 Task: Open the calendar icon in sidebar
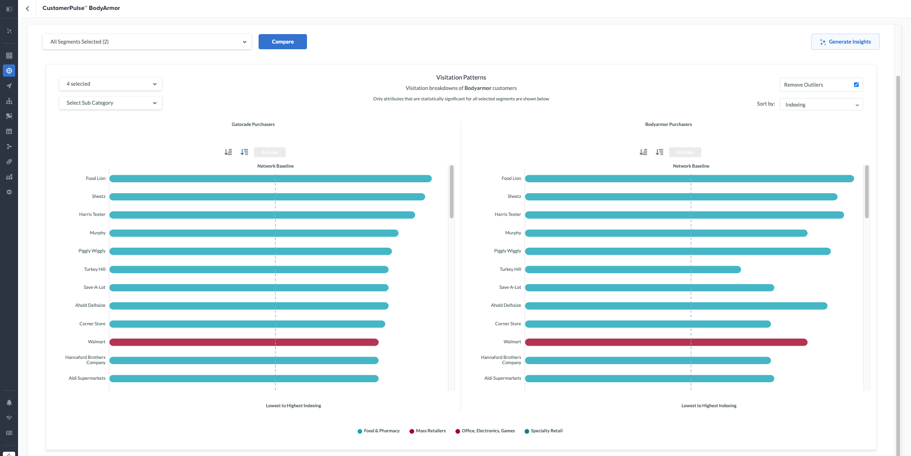point(9,131)
